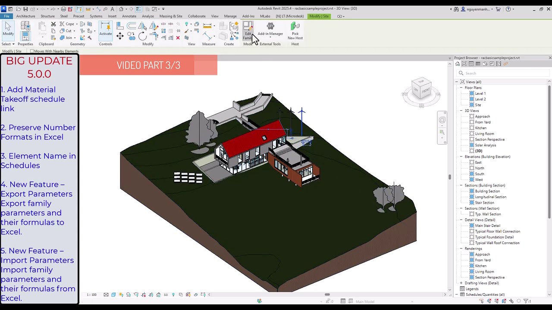This screenshot has height=310, width=552.
Task: Open the Architecture ribbon tab
Action: coord(25,16)
